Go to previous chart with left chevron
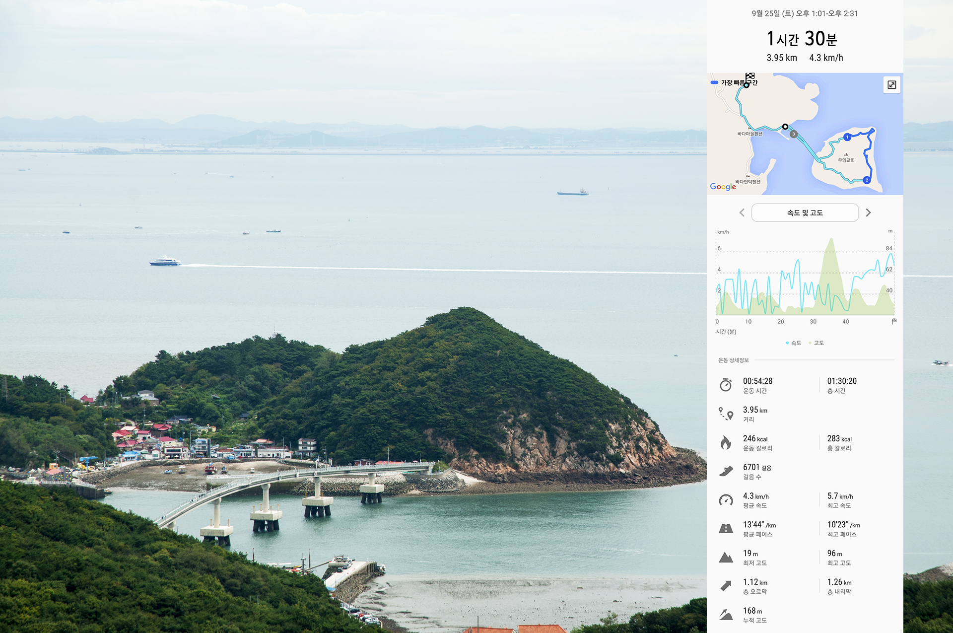 click(742, 212)
